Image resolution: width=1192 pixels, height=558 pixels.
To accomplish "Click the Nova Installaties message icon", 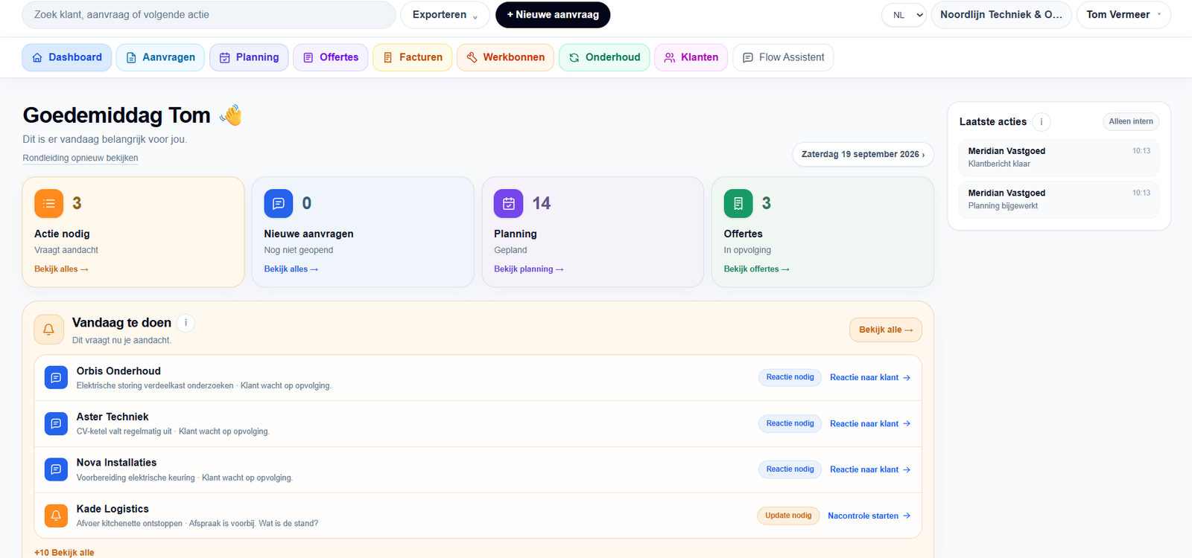I will [56, 470].
